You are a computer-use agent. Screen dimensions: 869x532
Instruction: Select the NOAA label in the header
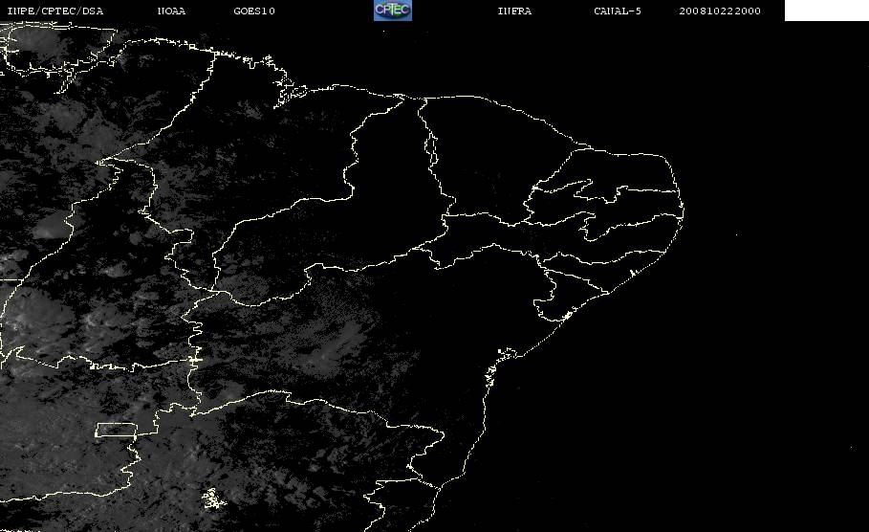[x=171, y=11]
